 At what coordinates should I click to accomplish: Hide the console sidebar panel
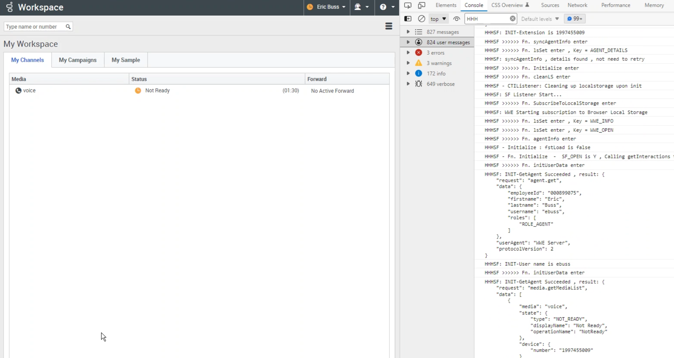click(408, 19)
